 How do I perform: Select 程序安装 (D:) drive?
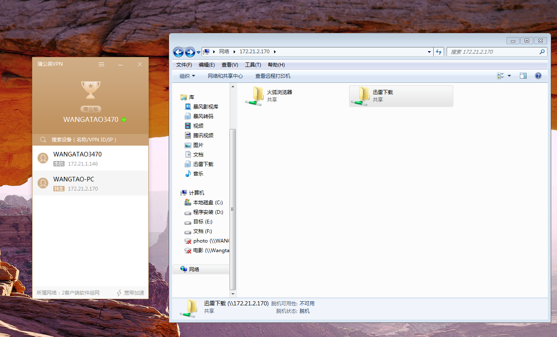pyautogui.click(x=204, y=212)
